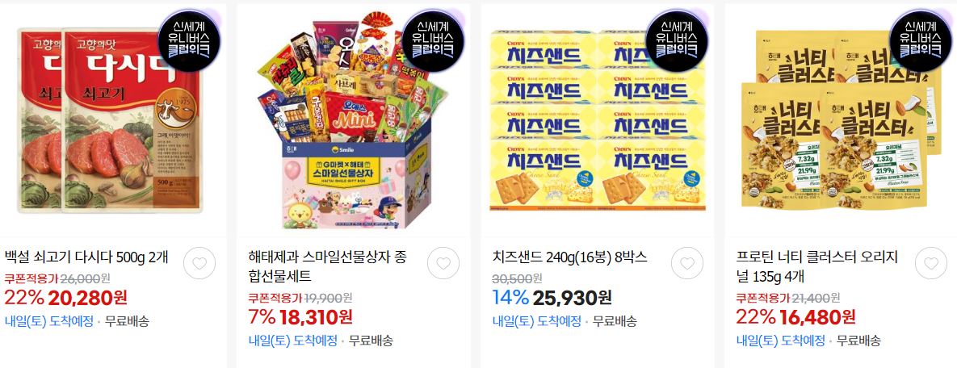Open the 프로틴 너티 클러스터 오리지널 135g title link

[816, 266]
